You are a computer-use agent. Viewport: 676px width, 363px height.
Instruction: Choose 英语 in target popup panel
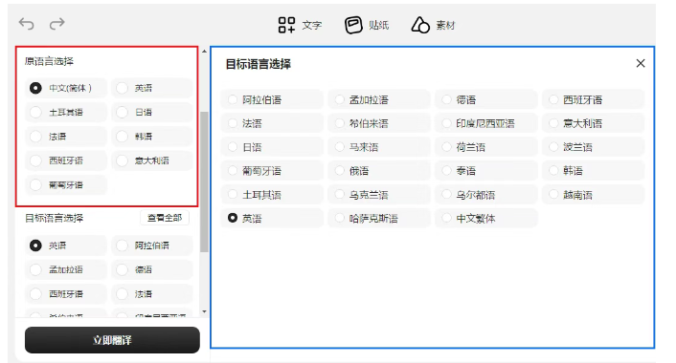(x=272, y=219)
